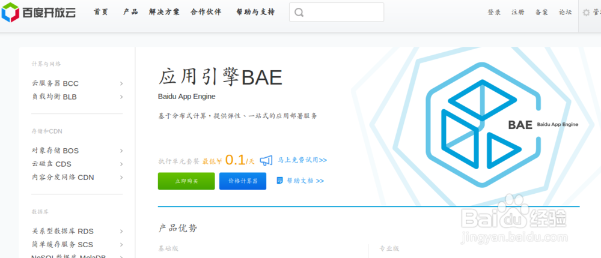This screenshot has width=601, height=258.
Task: Click the 基础版 label
Action: (x=168, y=248)
